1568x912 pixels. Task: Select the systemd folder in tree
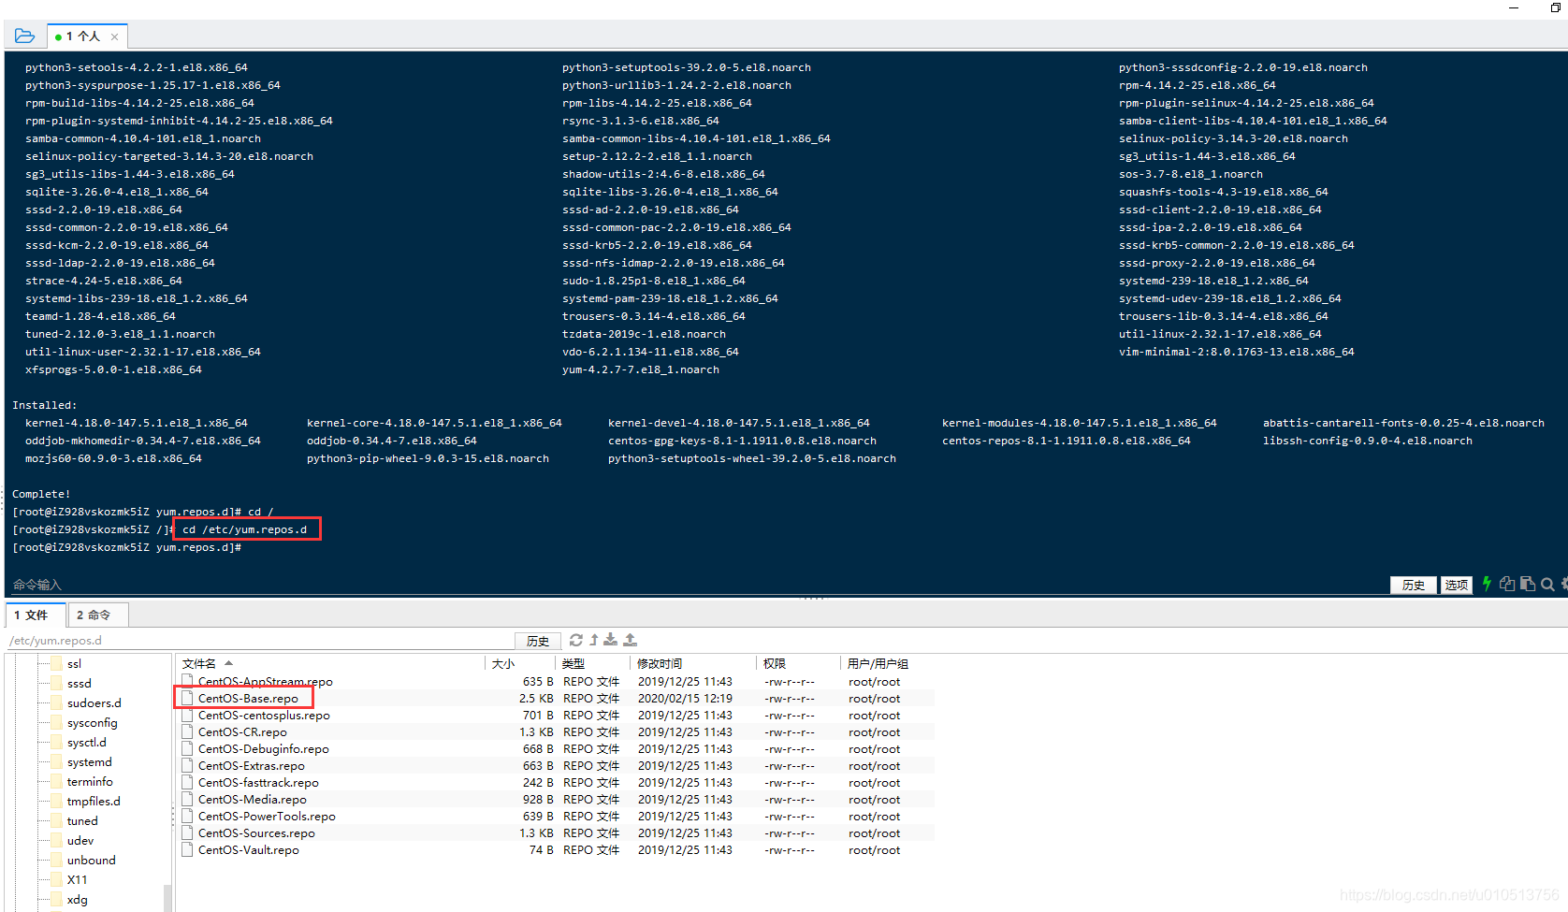coord(89,761)
